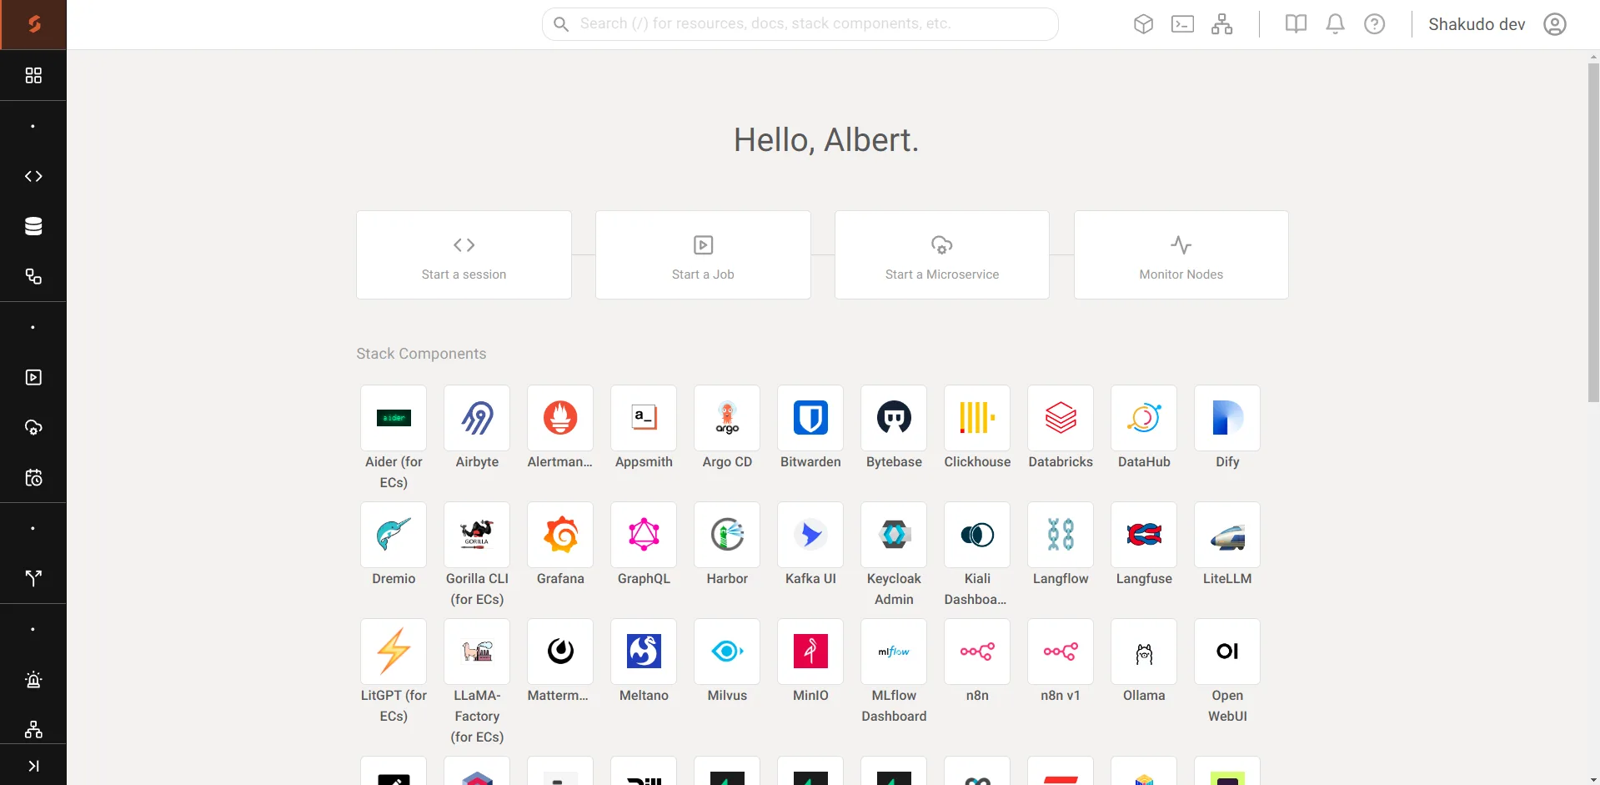Launch the Airbyte component icon
This screenshot has width=1600, height=785.
tap(477, 418)
